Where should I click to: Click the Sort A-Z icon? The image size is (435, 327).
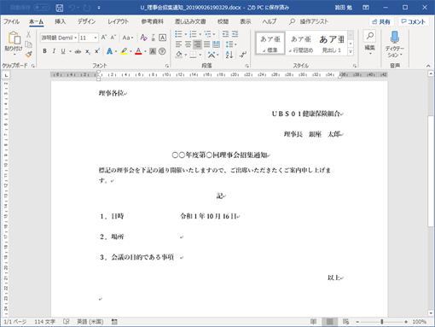click(229, 55)
